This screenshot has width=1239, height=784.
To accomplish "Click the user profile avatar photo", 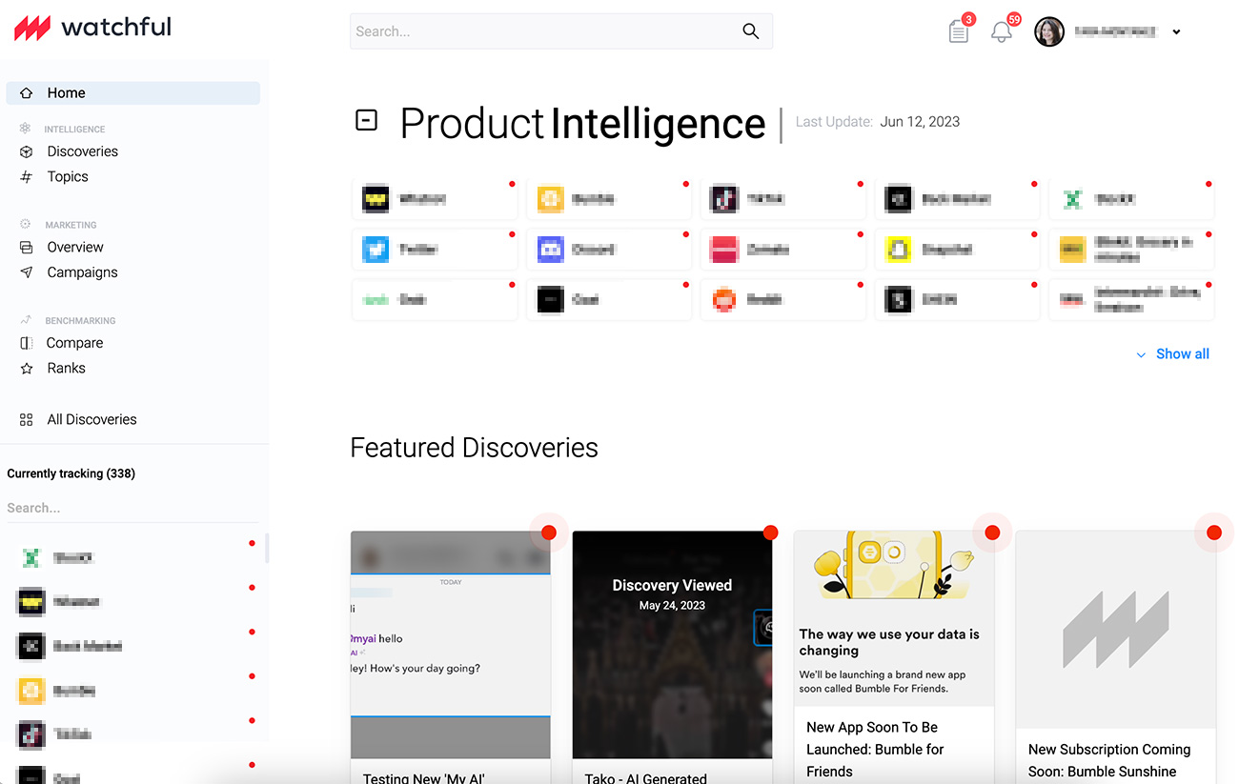I will (x=1049, y=31).
